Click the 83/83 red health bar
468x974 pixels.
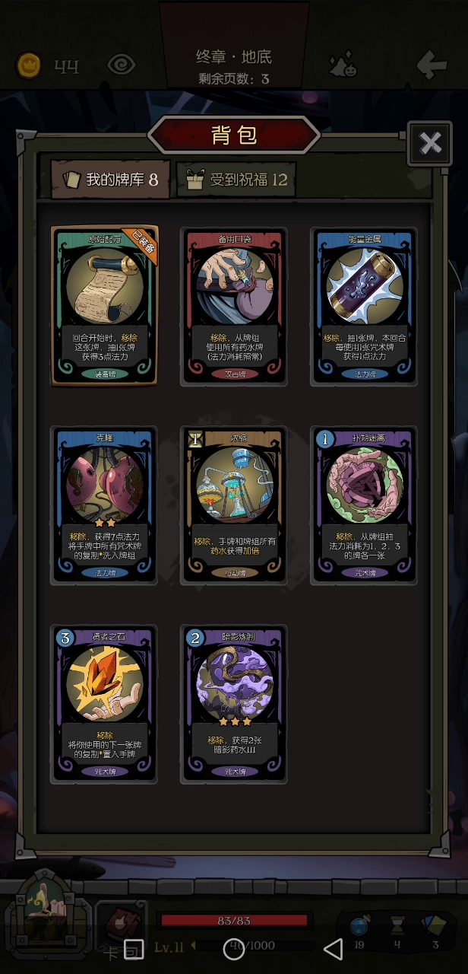click(x=234, y=921)
